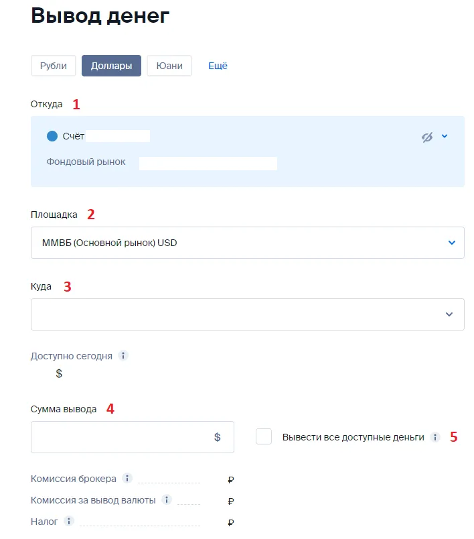The width and height of the screenshot is (474, 539).
Task: Click the blue circle next to Счёт
Action: click(52, 136)
